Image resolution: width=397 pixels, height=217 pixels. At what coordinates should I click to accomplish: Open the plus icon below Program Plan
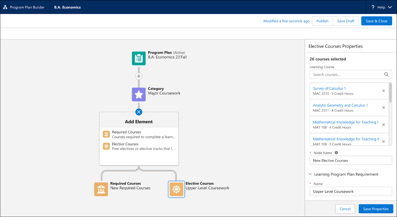[139, 76]
